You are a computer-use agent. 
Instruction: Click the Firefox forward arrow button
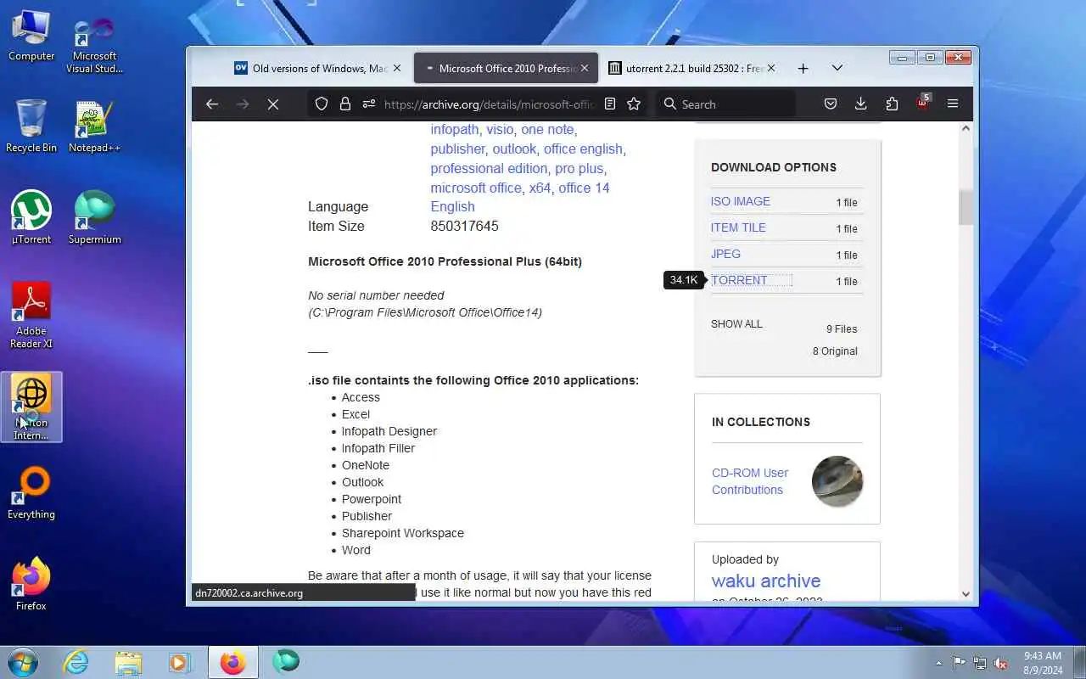[243, 104]
